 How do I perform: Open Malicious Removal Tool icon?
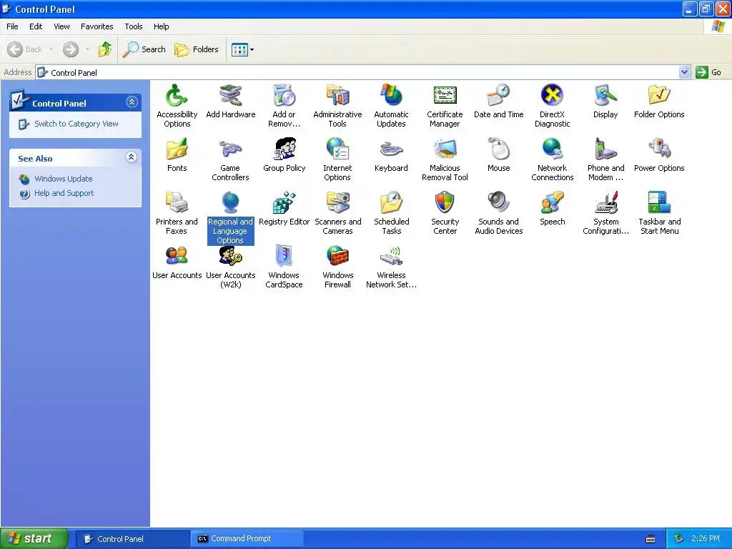[445, 159]
